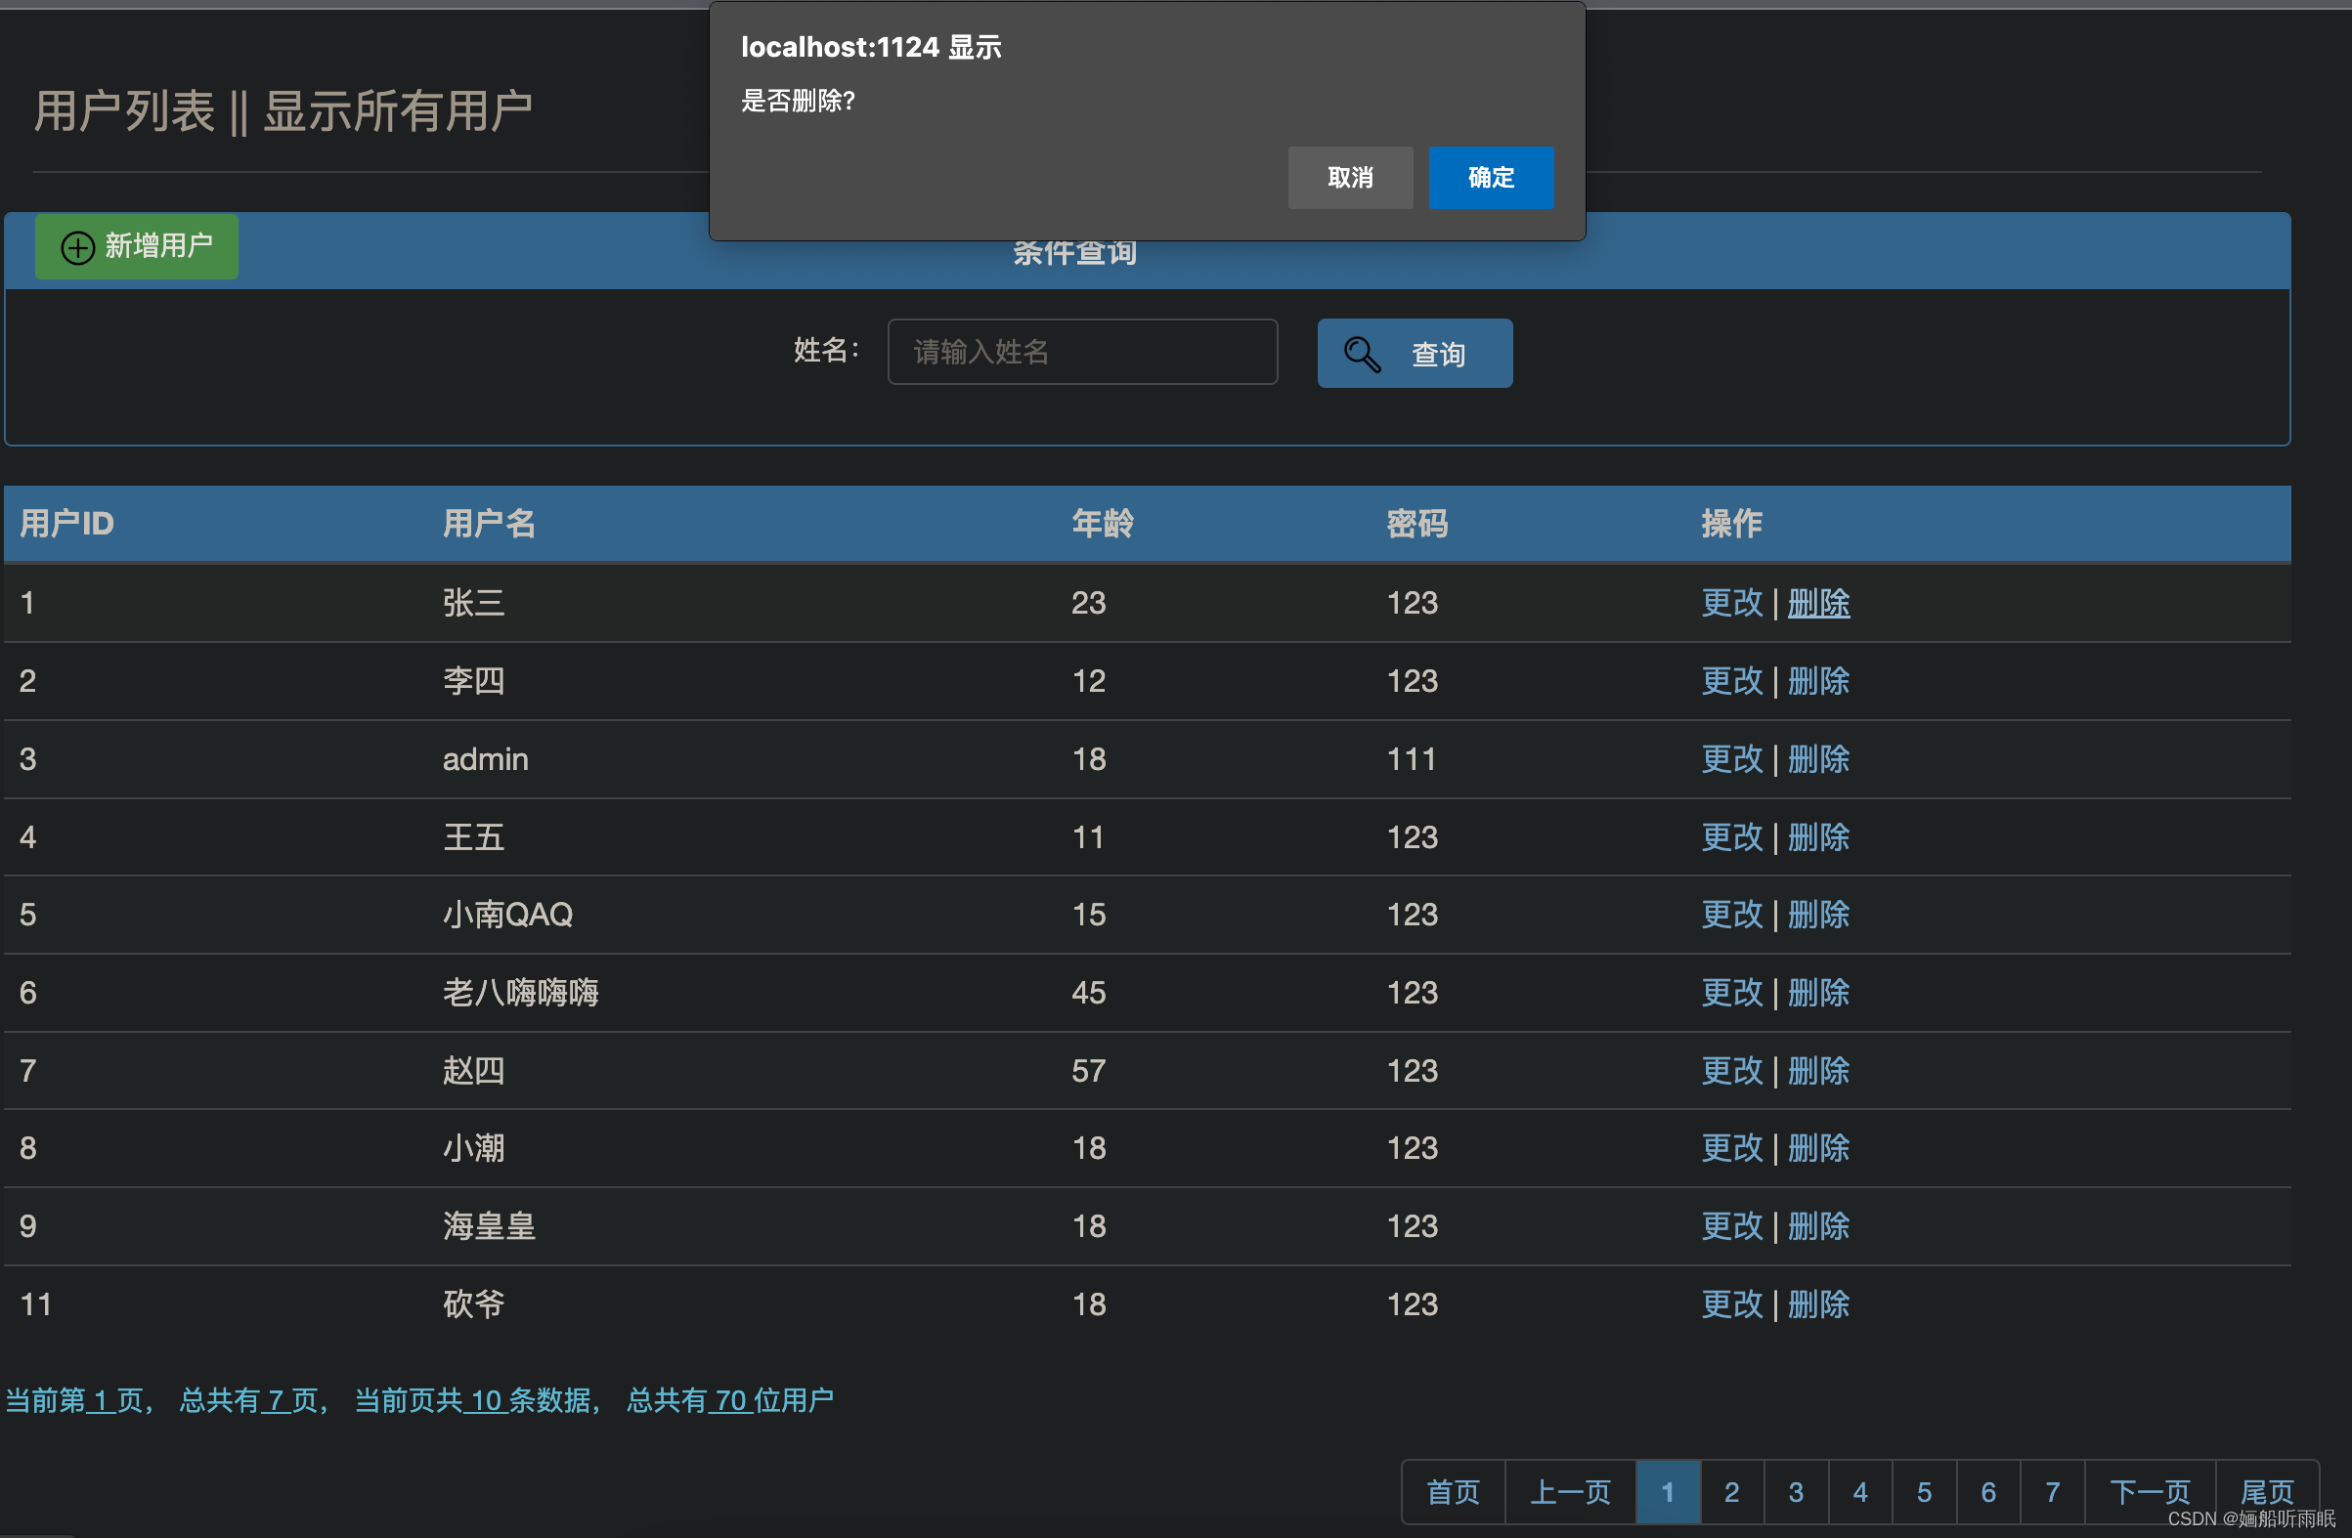Select pagination page 7
Viewport: 2352px width, 1538px height.
pyautogui.click(x=2053, y=1491)
